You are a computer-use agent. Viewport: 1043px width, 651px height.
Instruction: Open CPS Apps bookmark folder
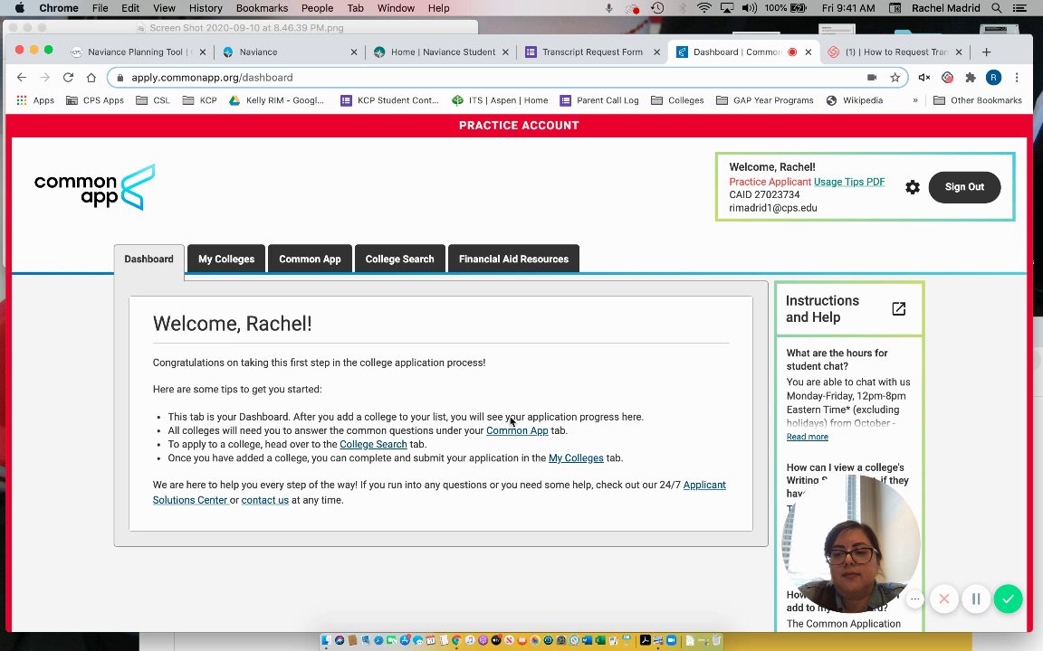[x=95, y=100]
